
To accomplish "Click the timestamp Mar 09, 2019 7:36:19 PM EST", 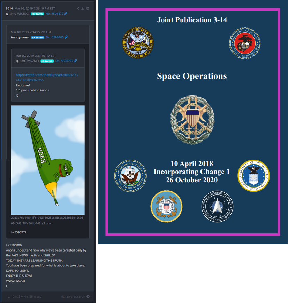I will 35,8.
